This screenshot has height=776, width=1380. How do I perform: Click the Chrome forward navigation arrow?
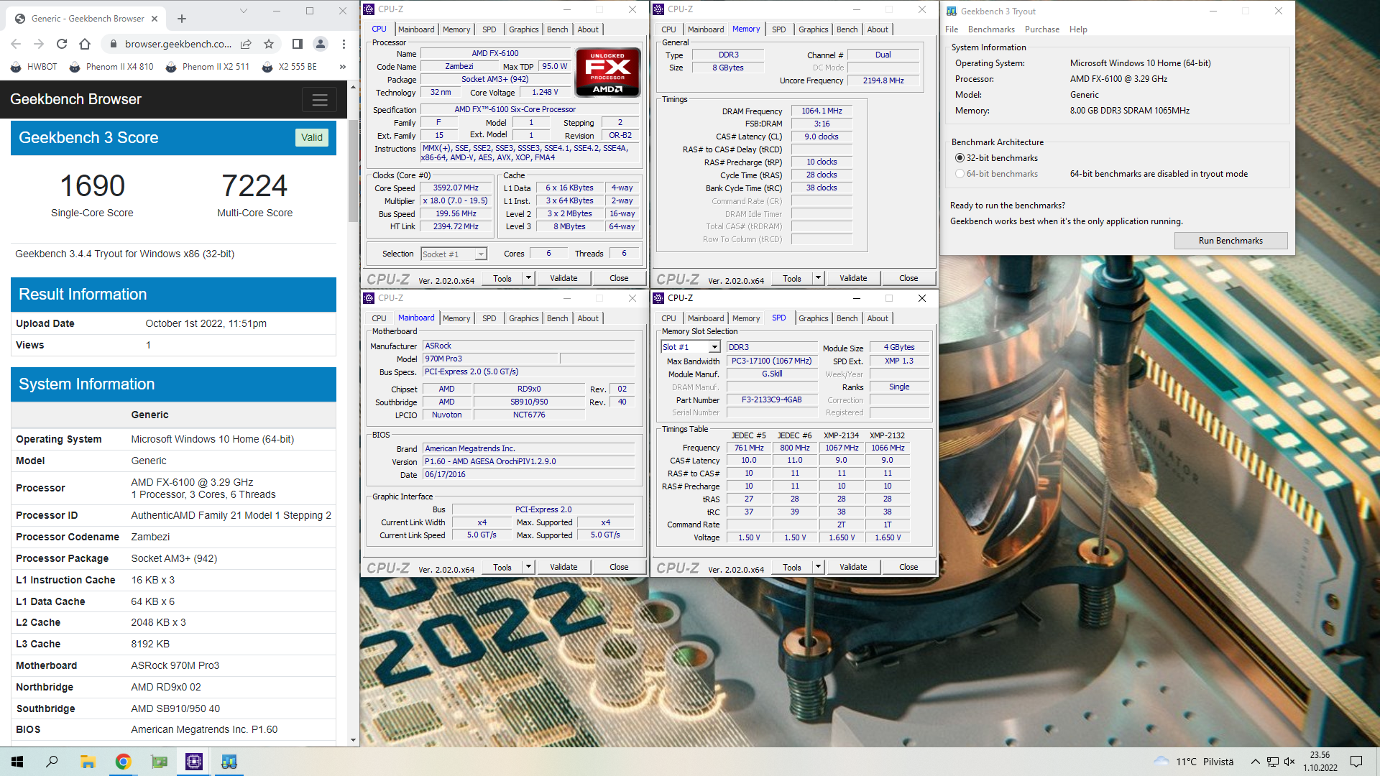point(39,44)
